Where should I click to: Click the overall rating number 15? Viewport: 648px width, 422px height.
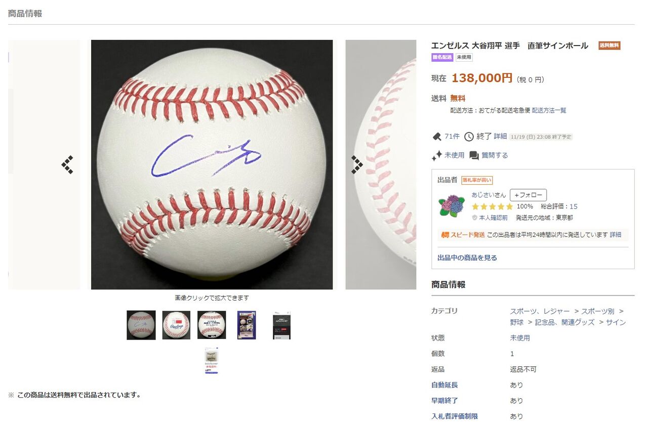pyautogui.click(x=574, y=206)
